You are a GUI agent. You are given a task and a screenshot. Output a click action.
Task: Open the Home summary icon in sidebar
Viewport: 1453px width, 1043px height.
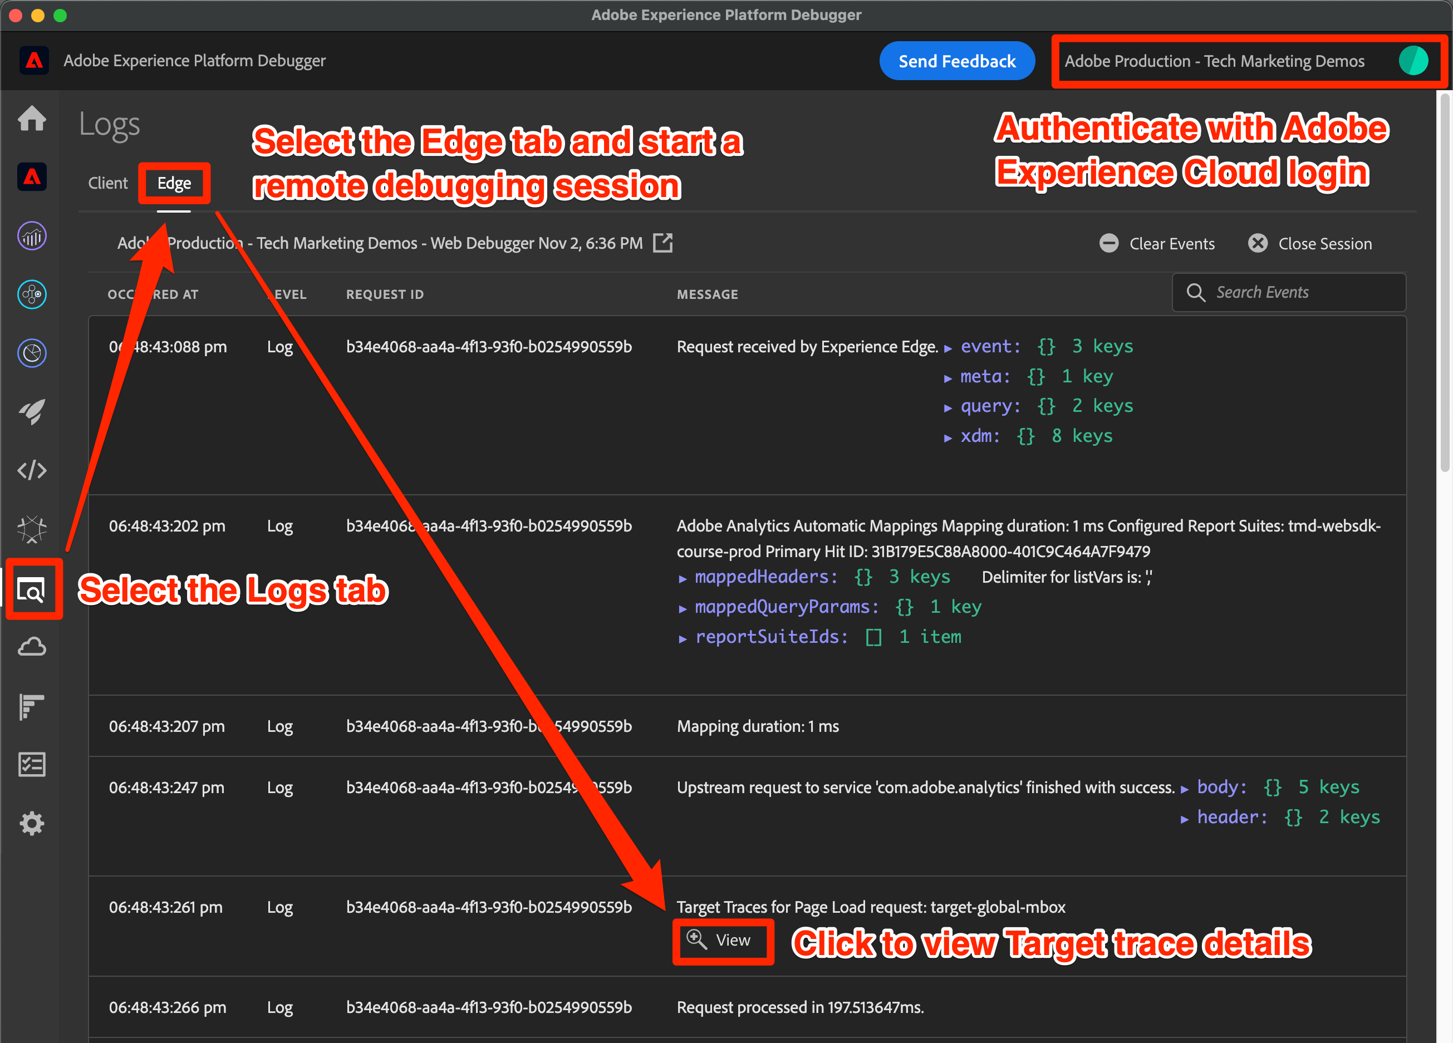31,119
